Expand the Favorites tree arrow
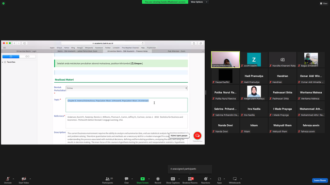 [3, 62]
